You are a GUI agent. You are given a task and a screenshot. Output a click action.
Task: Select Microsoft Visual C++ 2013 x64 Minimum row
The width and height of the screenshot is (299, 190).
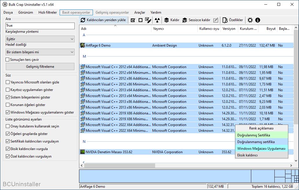tap(186, 96)
